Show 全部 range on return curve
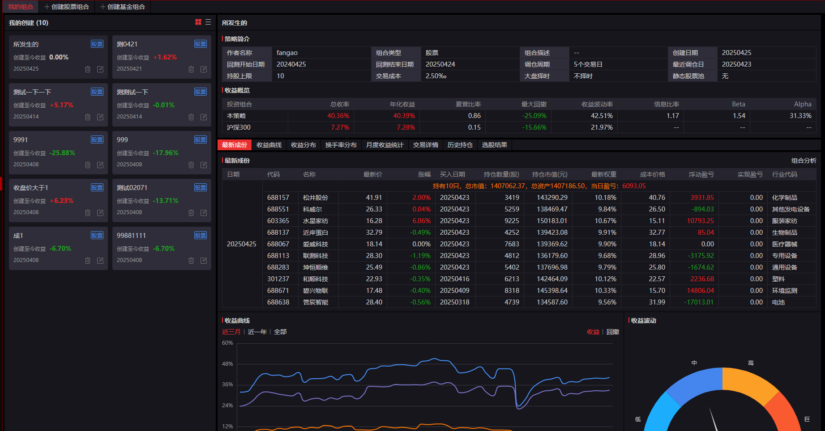The image size is (825, 431). (x=280, y=332)
